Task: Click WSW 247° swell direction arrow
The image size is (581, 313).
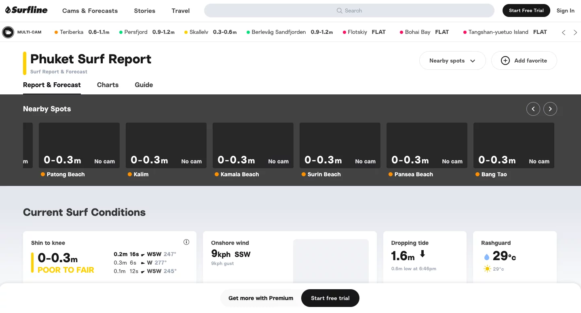Action: (143, 255)
